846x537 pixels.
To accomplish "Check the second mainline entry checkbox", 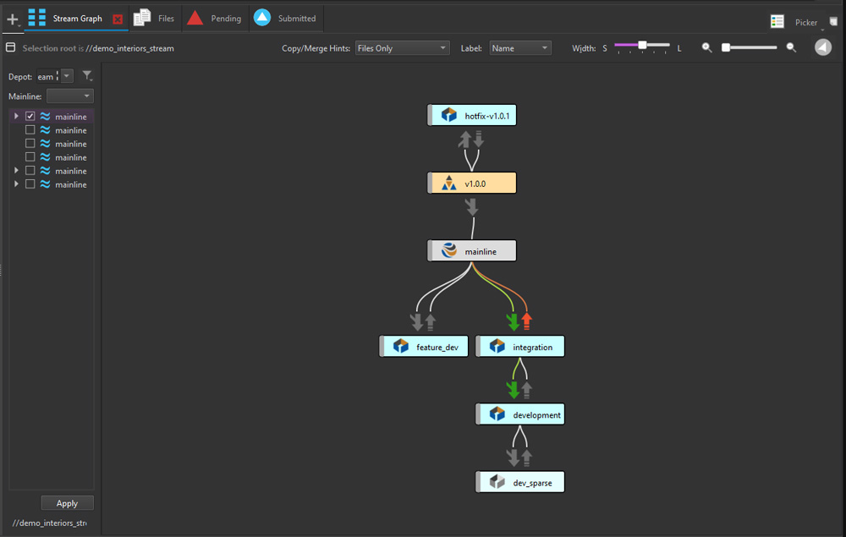I will coord(30,129).
